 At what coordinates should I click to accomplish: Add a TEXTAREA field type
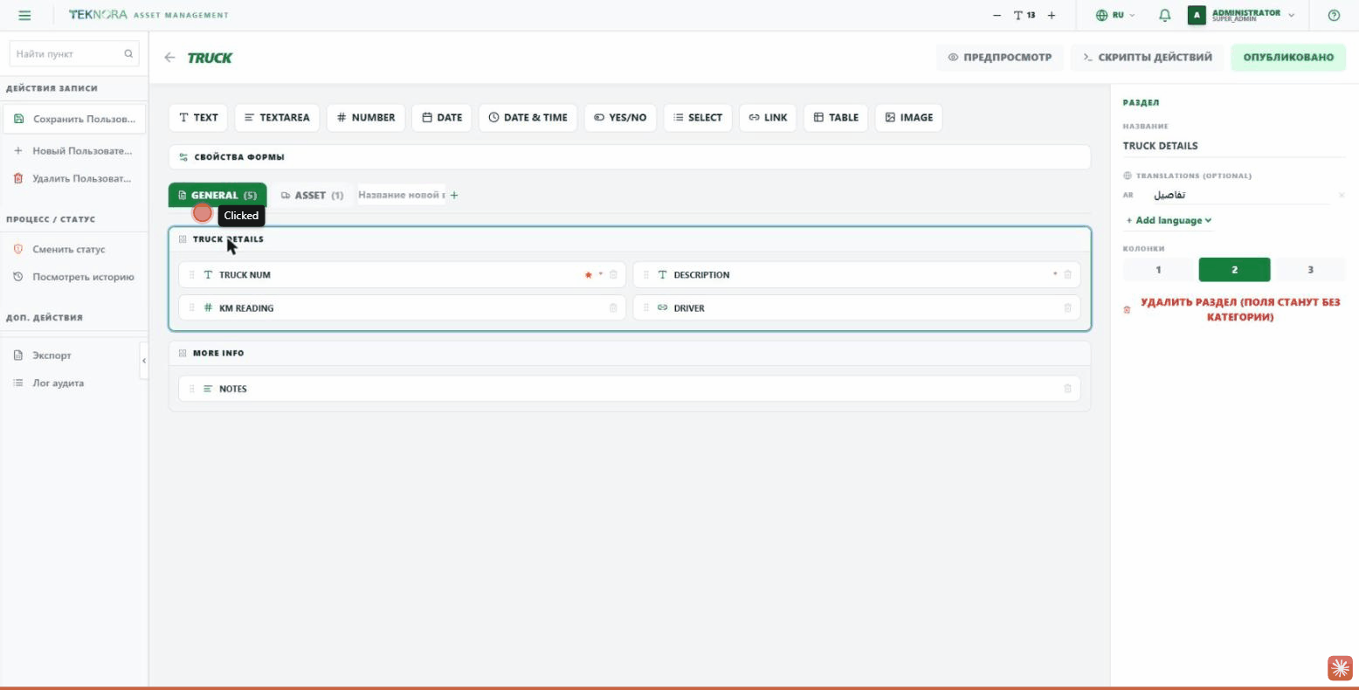[x=277, y=117]
